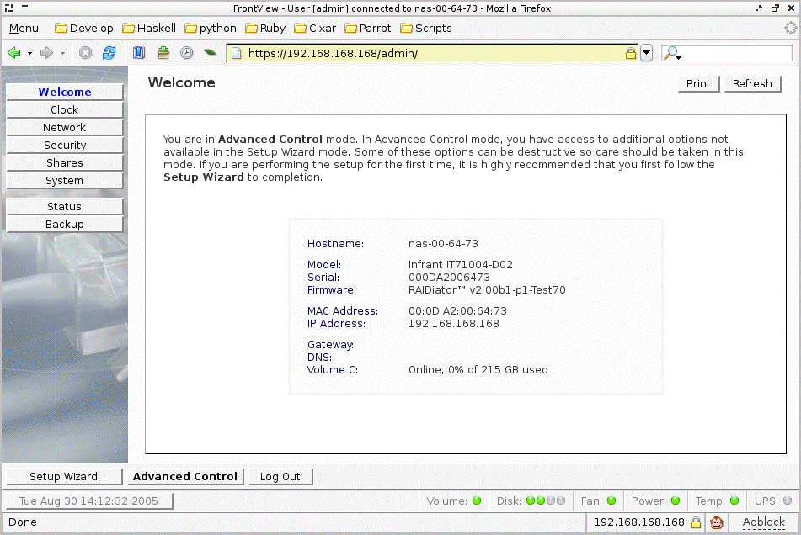Expand the Back button history dropdown arrow

pyautogui.click(x=29, y=53)
